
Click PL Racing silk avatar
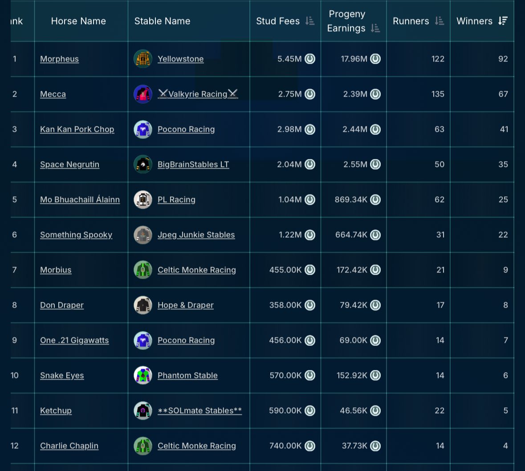click(143, 199)
